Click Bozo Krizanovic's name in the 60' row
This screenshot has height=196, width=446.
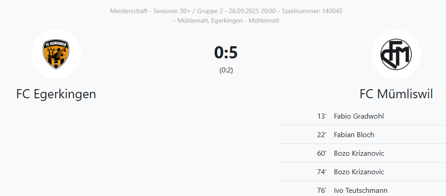tap(359, 153)
